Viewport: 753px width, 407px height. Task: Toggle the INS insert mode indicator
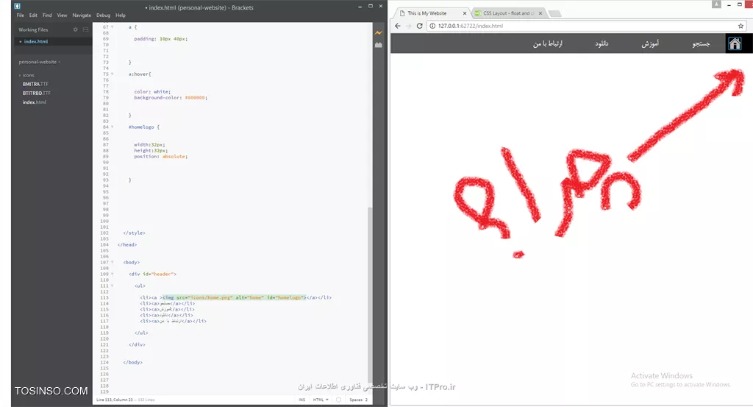302,400
